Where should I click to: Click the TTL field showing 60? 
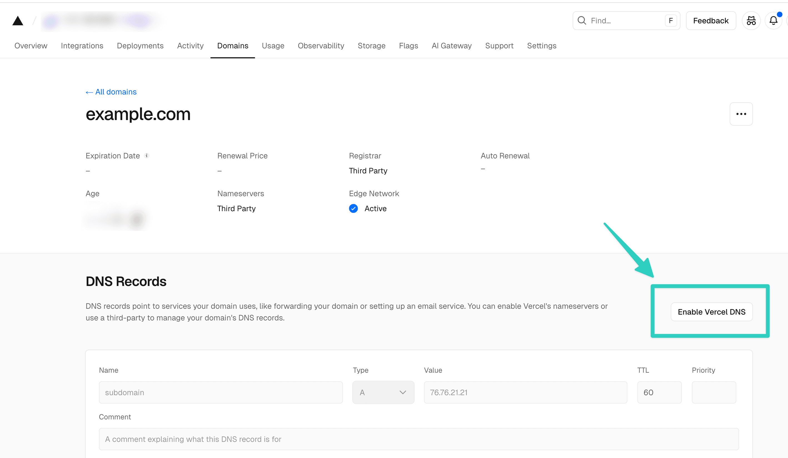click(x=659, y=392)
